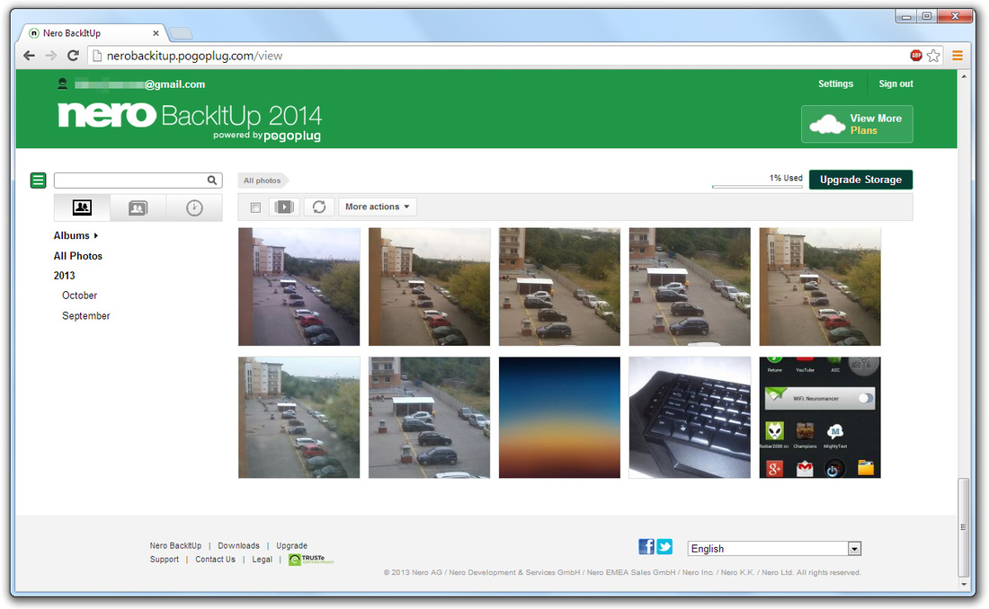989x609 pixels.
Task: Select All Photos in the sidebar
Action: (x=77, y=256)
